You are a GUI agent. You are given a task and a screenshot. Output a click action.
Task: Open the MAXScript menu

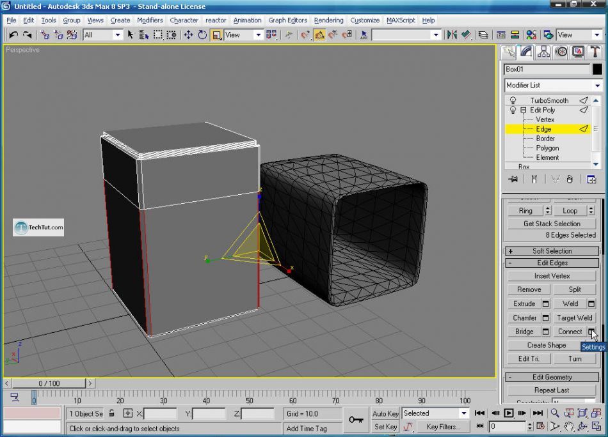point(401,20)
